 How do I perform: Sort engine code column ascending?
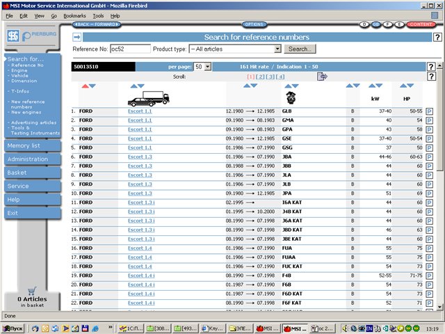coord(288,86)
